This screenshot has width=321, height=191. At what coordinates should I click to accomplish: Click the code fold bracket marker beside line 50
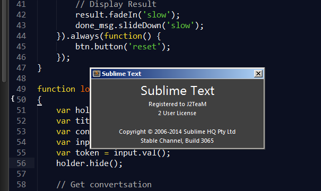[x=13, y=99]
